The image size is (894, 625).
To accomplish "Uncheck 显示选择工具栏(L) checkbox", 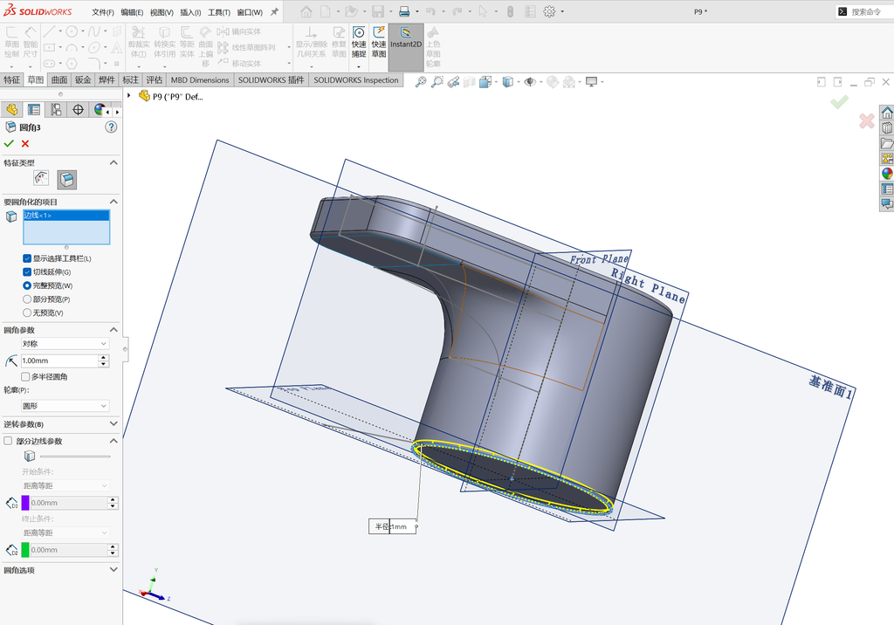I will (27, 258).
